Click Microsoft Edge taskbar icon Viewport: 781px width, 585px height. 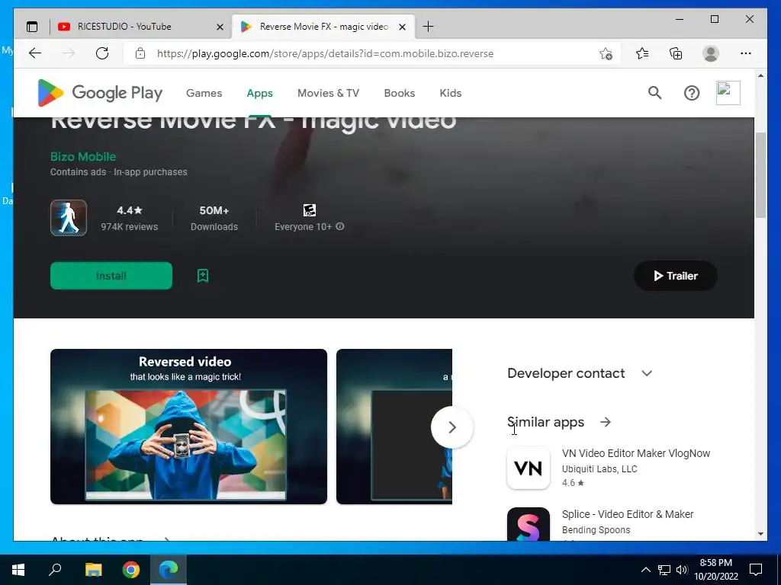(169, 570)
